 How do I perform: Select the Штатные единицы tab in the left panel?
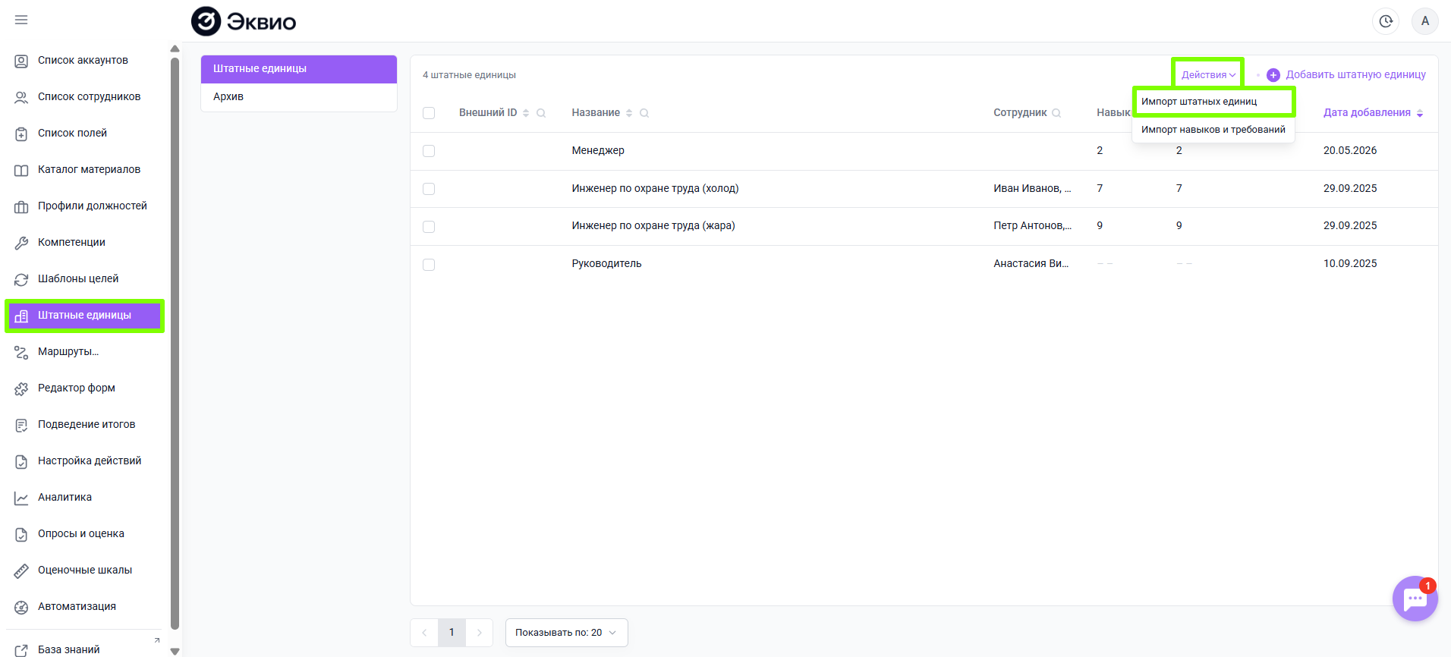[x=299, y=69]
